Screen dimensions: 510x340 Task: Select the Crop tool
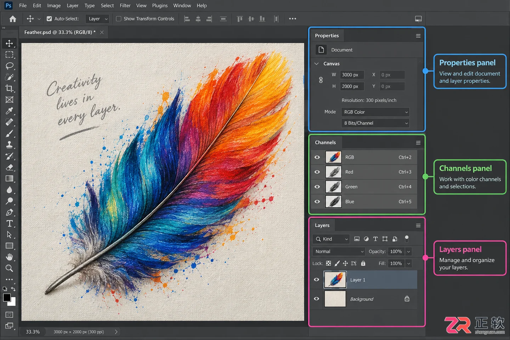pos(10,89)
